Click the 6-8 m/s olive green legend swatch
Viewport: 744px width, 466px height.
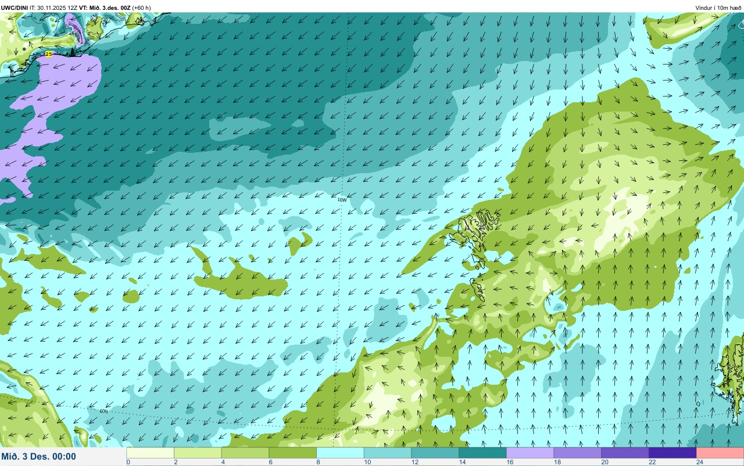click(293, 453)
